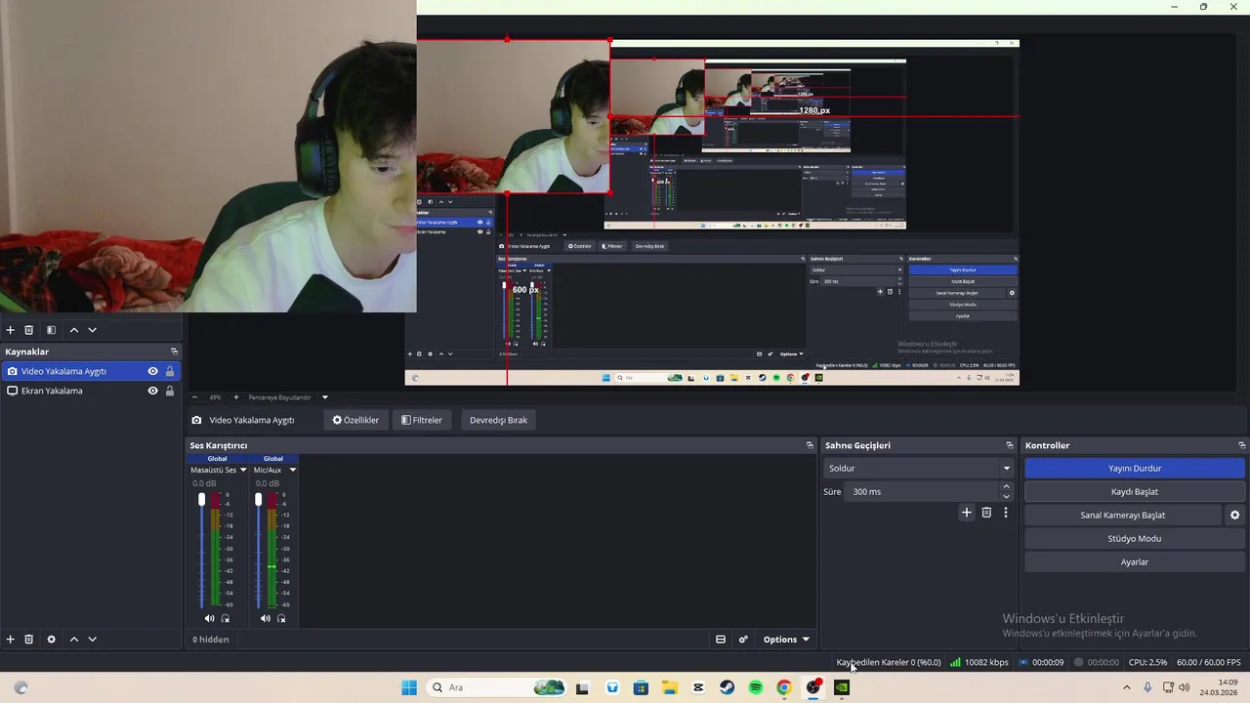1250x703 pixels.
Task: Hide the Ekran Yakalama source
Action: tap(152, 391)
